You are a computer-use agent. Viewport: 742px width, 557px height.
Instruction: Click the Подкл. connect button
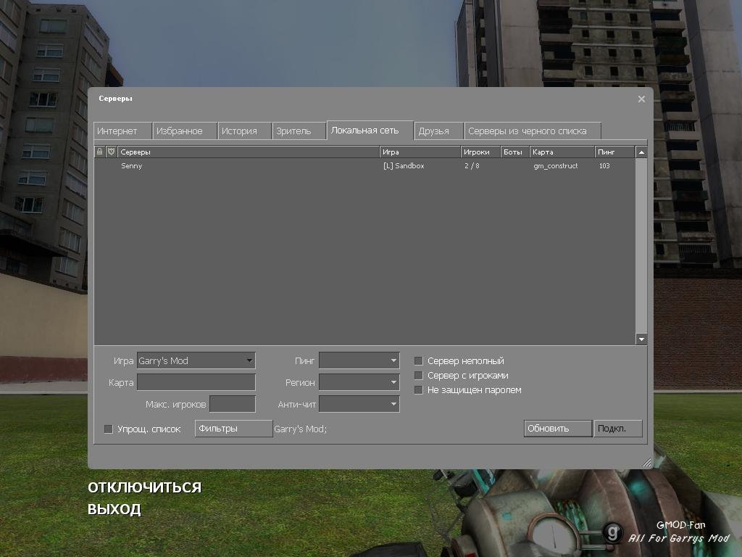618,429
